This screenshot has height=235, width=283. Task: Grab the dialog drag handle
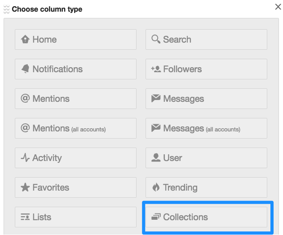6,9
